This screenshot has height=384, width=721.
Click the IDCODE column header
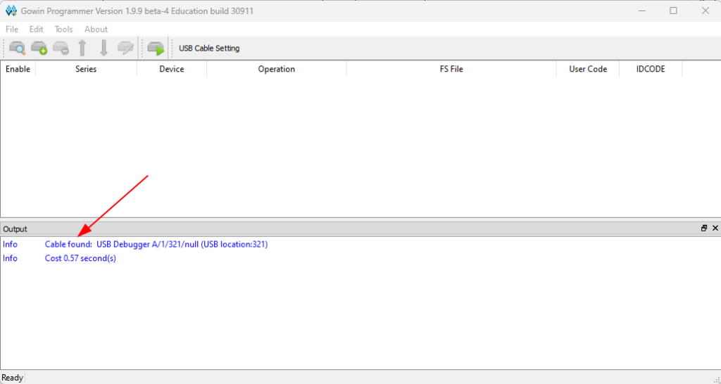pos(651,69)
